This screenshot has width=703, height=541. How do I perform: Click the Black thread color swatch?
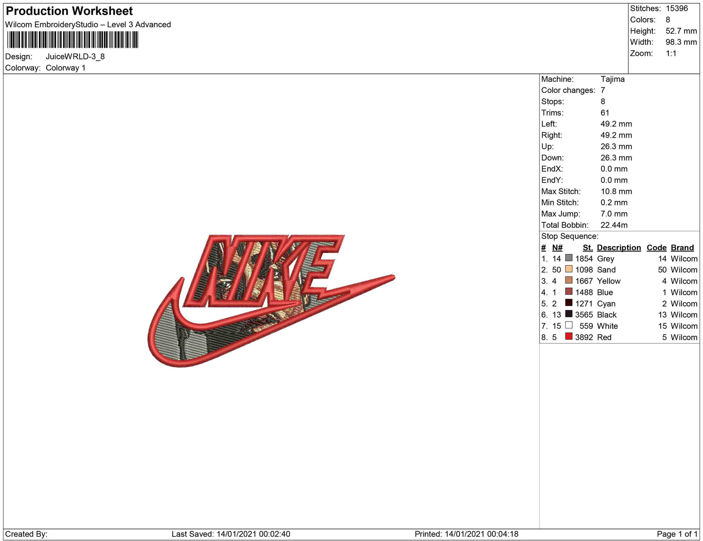568,314
